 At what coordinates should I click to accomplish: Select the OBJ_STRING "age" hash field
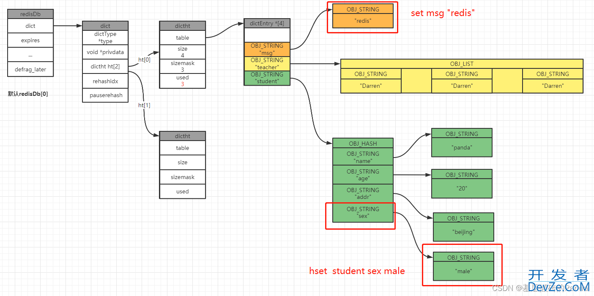363,175
